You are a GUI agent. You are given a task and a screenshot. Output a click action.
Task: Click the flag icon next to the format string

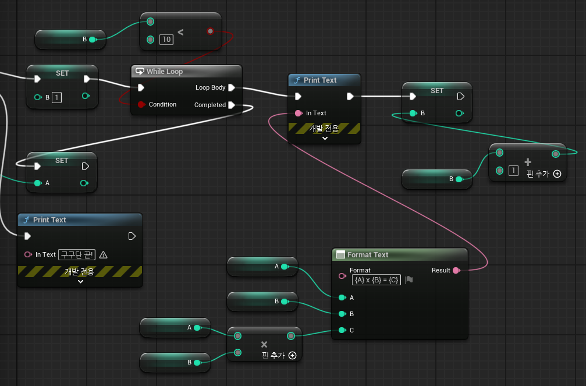click(x=409, y=280)
